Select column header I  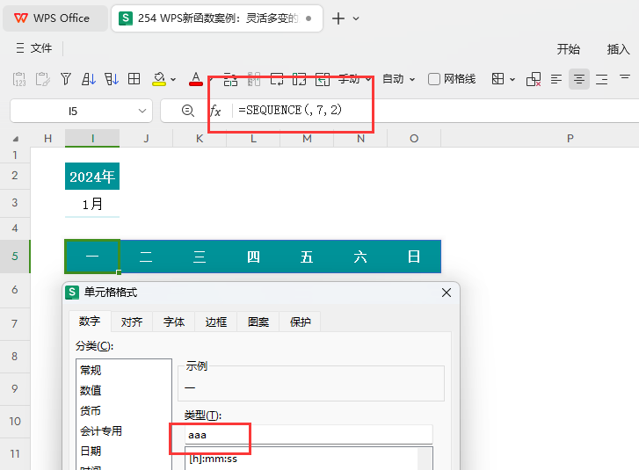tap(92, 139)
